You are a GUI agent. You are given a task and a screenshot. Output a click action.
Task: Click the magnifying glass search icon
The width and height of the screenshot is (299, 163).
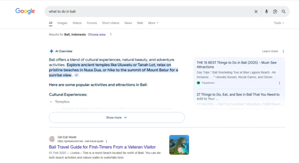(283, 12)
